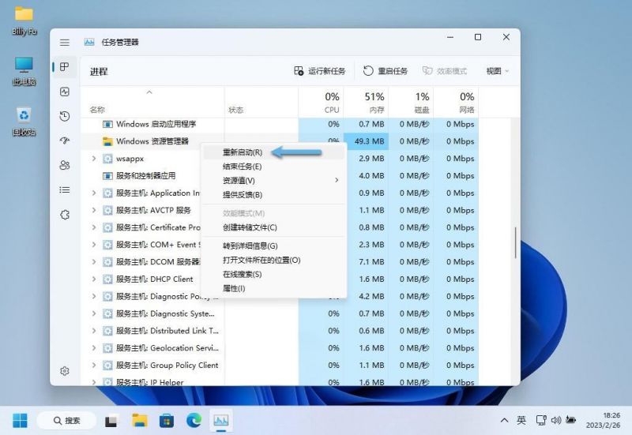Open Task Manager settings gear icon
This screenshot has width=632, height=435.
(65, 371)
